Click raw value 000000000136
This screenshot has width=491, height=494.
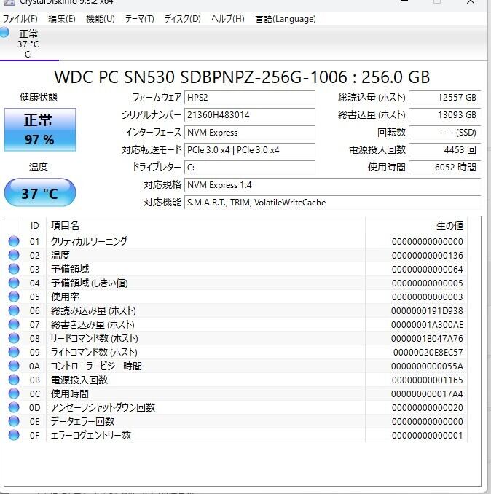pyautogui.click(x=428, y=255)
